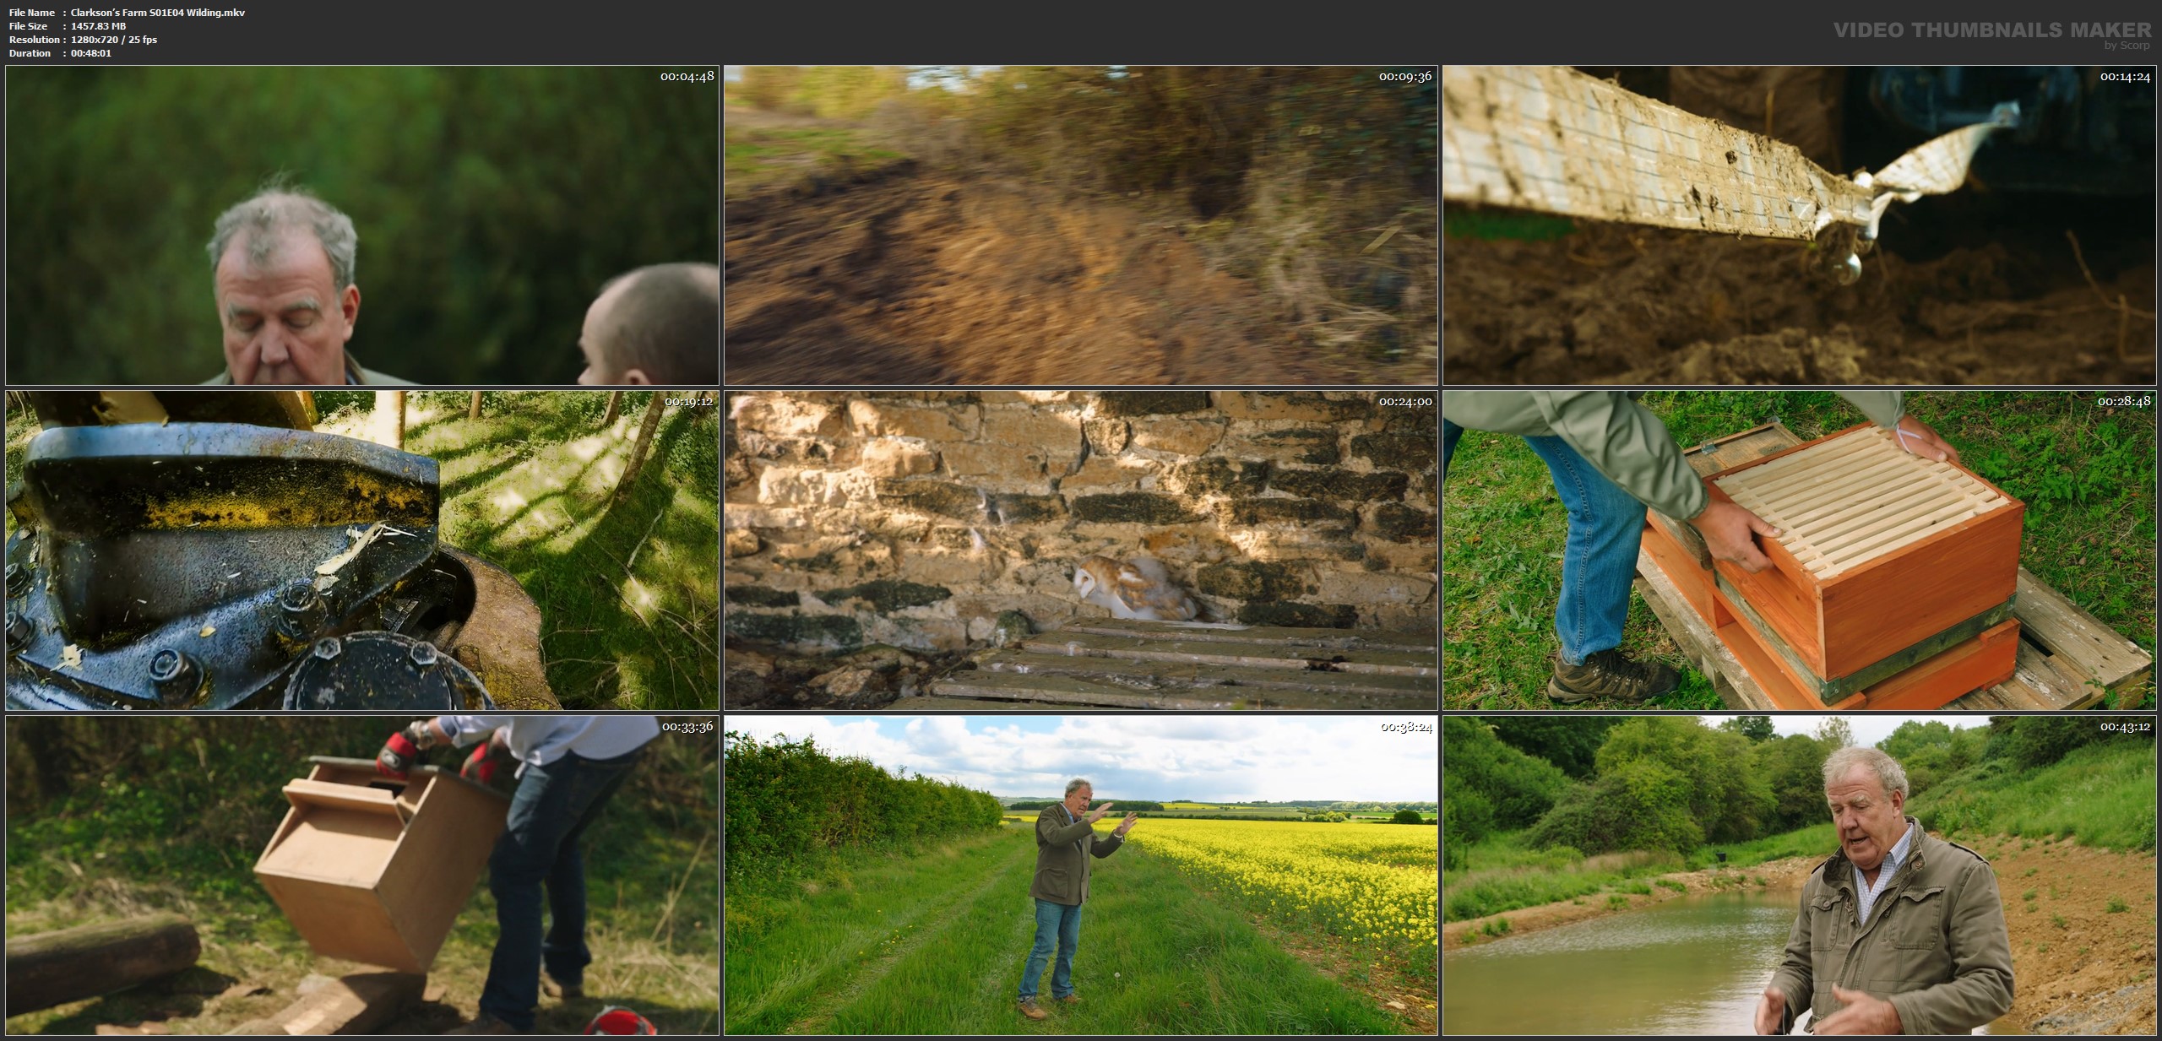Click the 00:43:12 timestamp label
Screen dimensions: 2162x1041
[2125, 727]
